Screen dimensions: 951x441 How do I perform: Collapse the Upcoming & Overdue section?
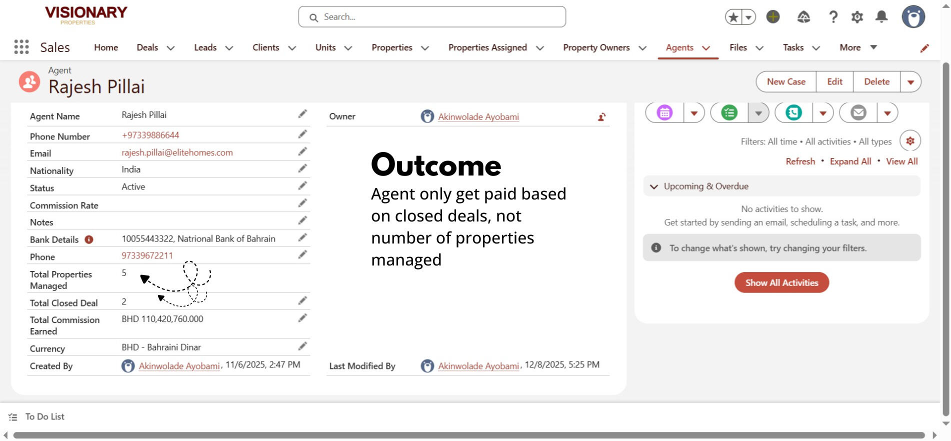click(654, 186)
